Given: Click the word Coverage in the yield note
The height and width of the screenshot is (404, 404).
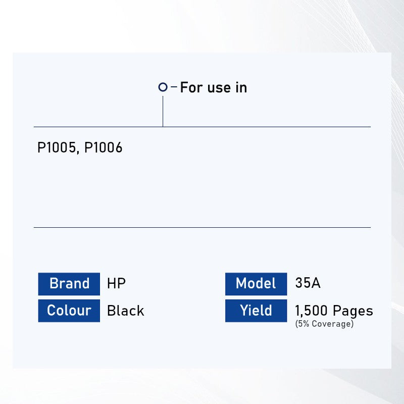Looking at the screenshot, I should 332,324.
